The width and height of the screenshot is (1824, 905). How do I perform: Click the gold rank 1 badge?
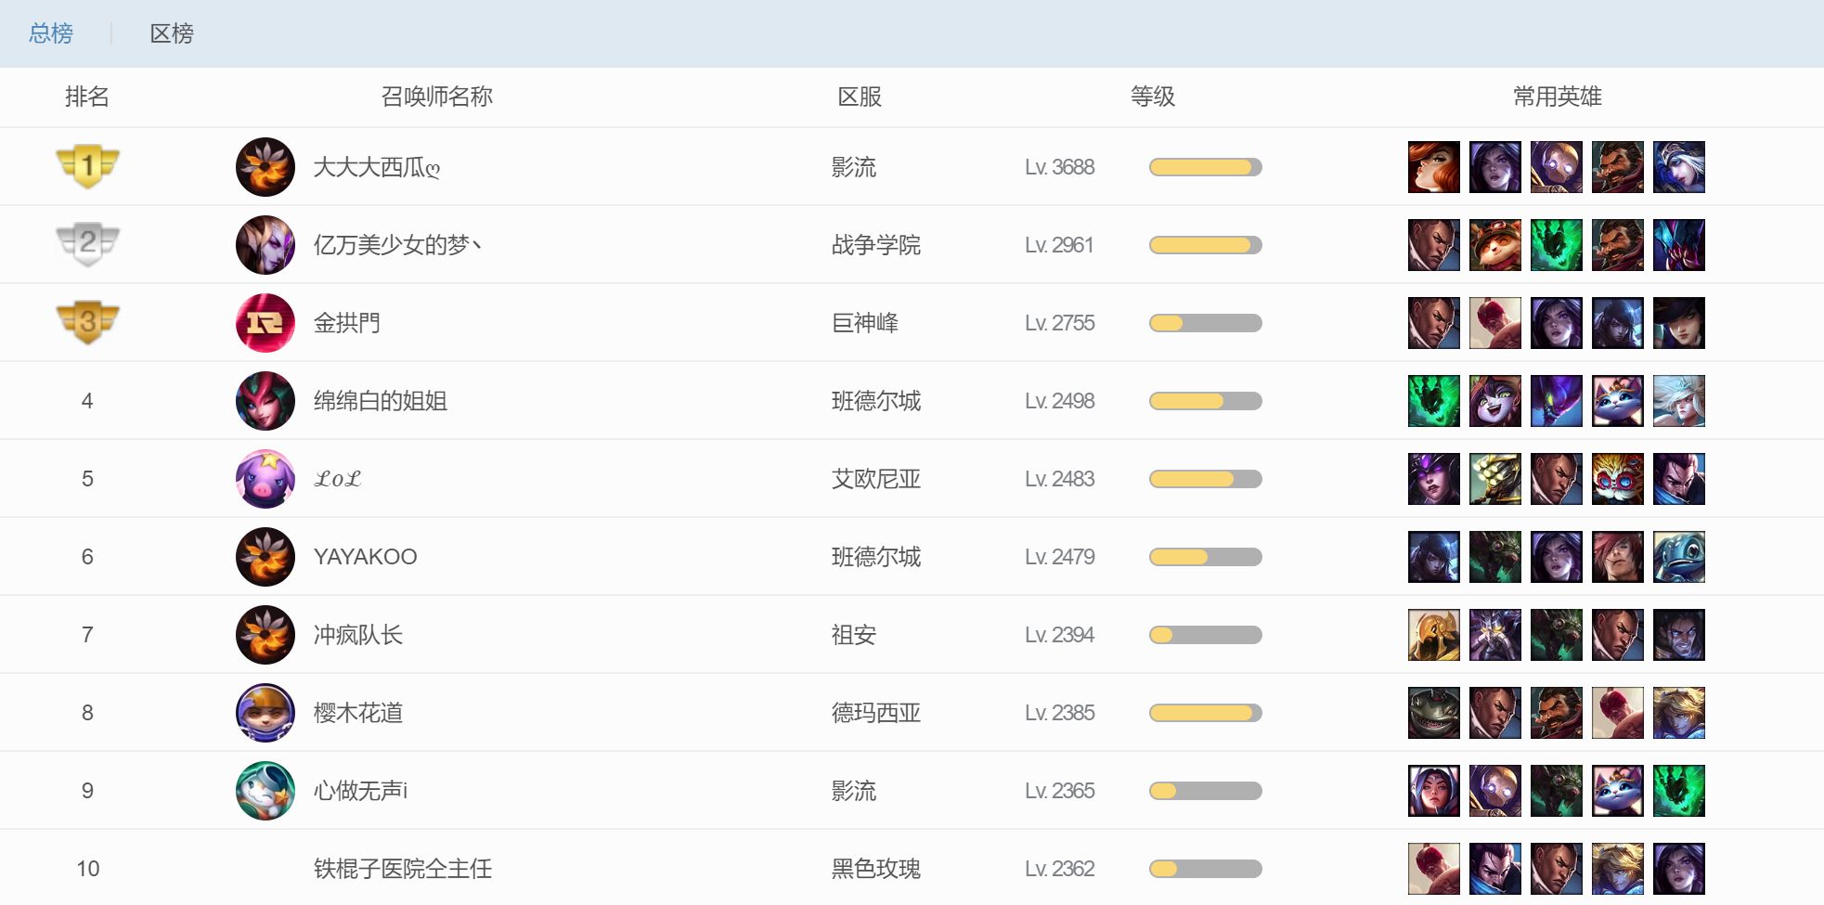click(x=87, y=166)
